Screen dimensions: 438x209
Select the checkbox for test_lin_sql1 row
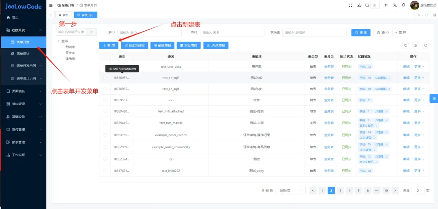click(105, 89)
